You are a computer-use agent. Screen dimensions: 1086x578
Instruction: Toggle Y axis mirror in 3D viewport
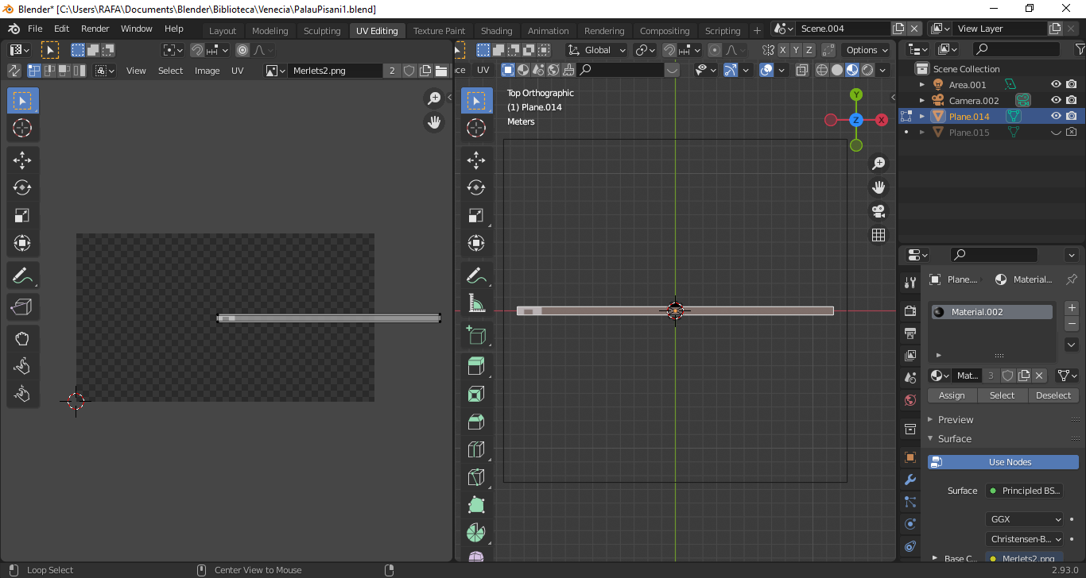click(x=796, y=50)
